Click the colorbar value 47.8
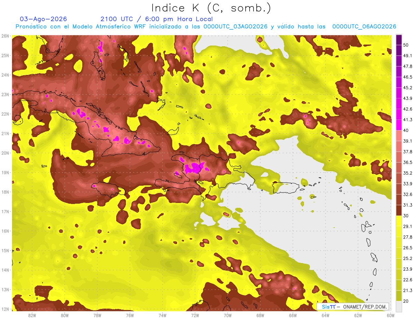Image resolution: width=415 pixels, height=320 pixels. click(408, 67)
